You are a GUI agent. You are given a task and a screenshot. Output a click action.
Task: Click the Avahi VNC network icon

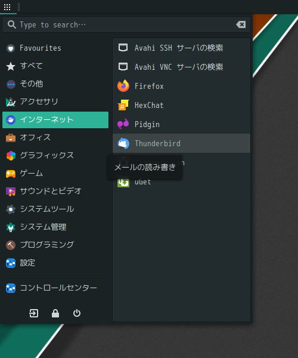tap(123, 67)
